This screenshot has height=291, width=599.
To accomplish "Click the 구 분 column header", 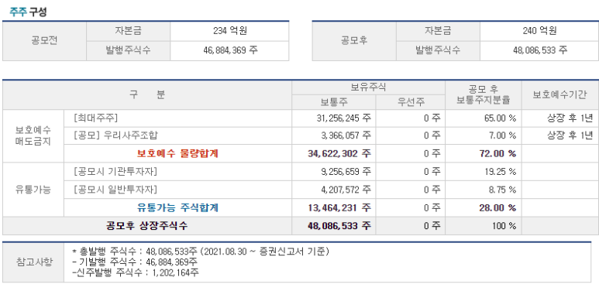I will 147,95.
